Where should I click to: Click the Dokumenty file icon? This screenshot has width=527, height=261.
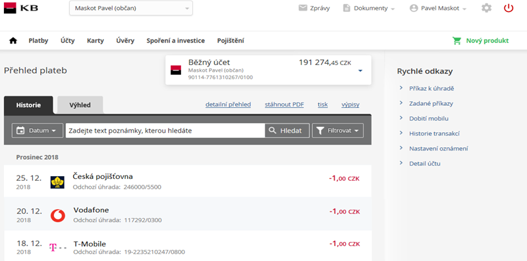click(347, 8)
